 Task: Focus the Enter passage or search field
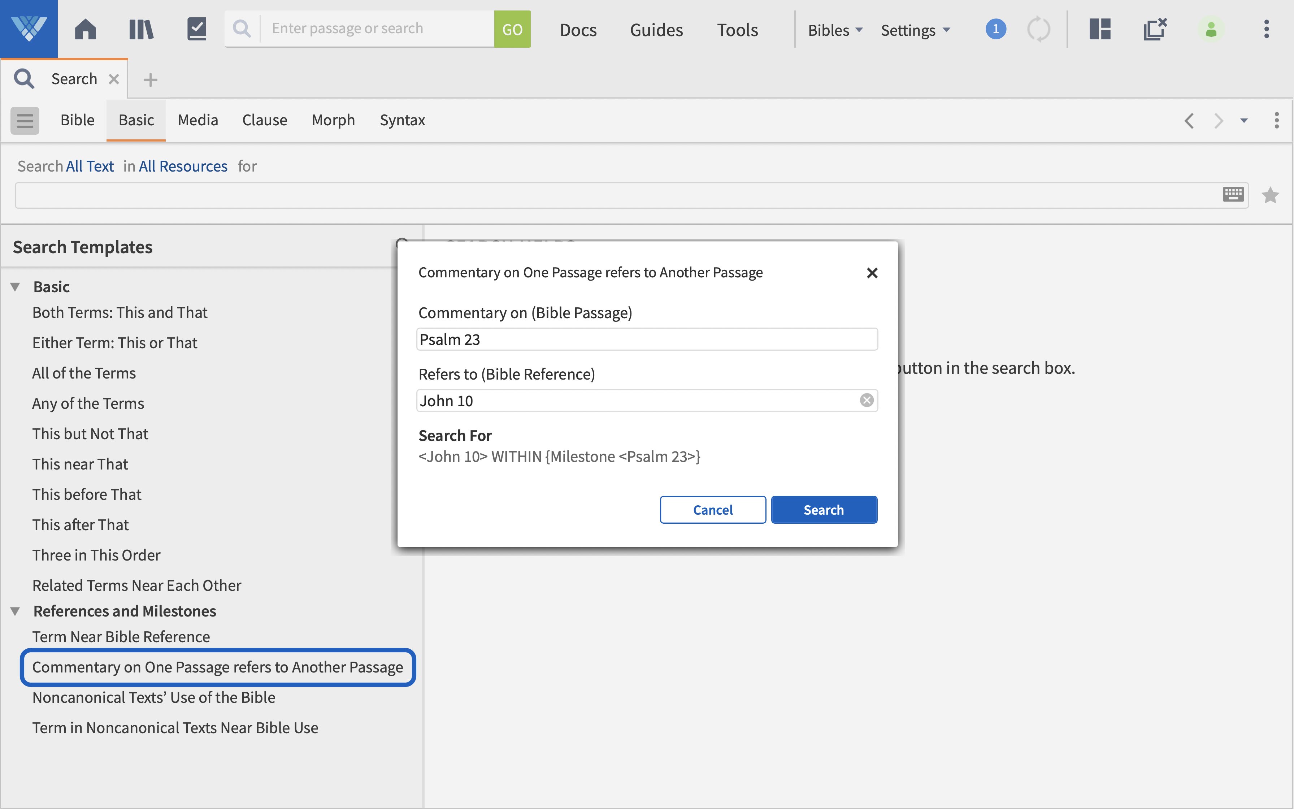[377, 29]
